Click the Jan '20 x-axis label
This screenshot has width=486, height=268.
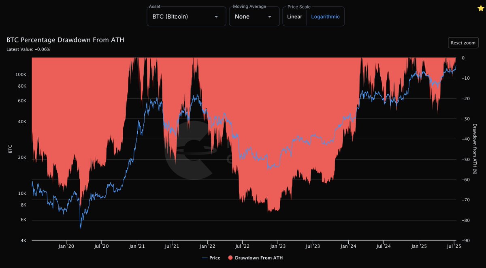pyautogui.click(x=66, y=246)
